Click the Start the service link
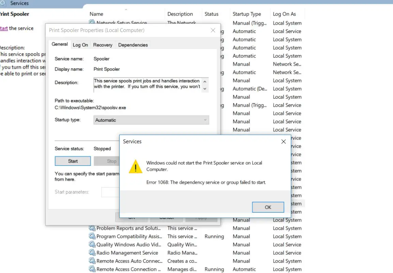This screenshot has height=273, width=393. (4, 28)
